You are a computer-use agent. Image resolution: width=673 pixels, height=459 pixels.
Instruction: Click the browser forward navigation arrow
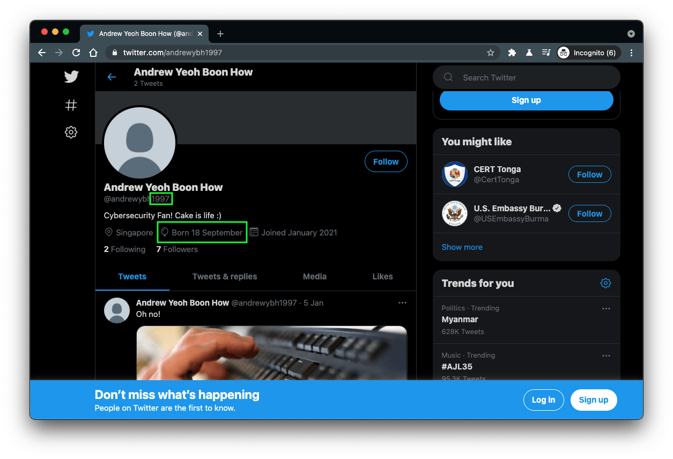click(59, 53)
